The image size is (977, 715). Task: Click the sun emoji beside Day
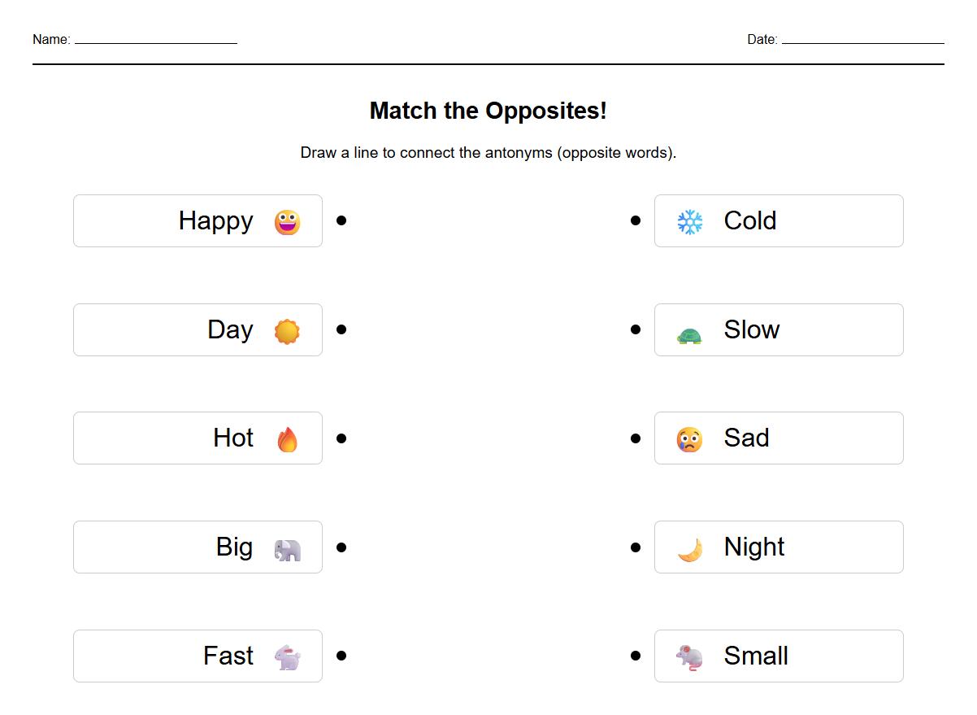[x=287, y=331]
